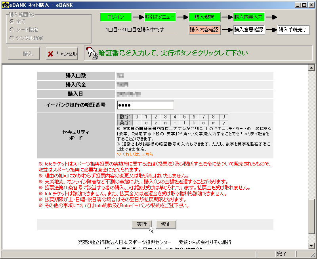Click the 購入意思確認 step box
Viewport: 317px width, 259px height.
tap(249, 30)
